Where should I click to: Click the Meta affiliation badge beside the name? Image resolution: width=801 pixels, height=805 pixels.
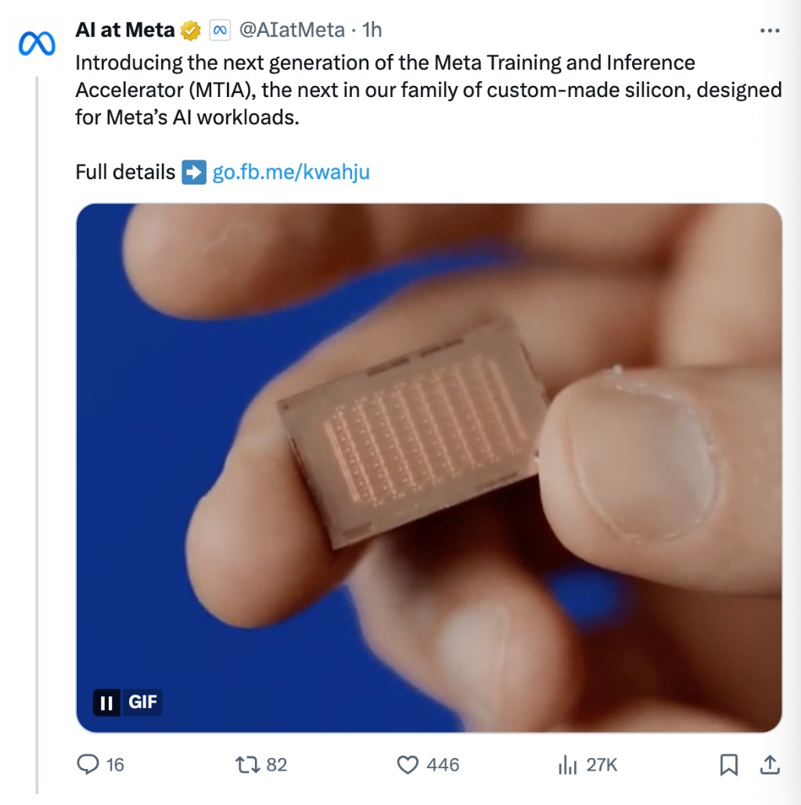[219, 31]
